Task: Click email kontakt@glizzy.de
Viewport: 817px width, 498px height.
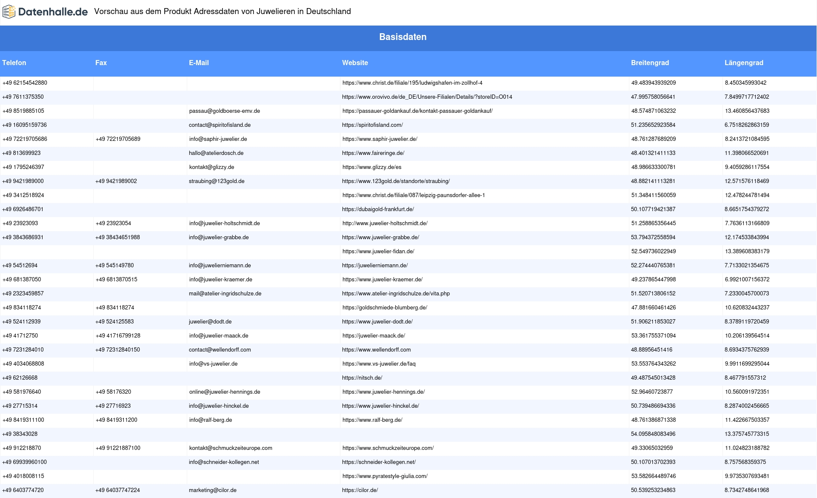Action: (x=211, y=167)
